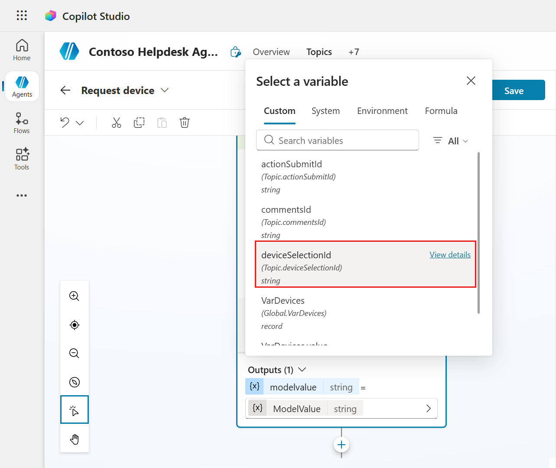Select the deviceSelectionId variable
The height and width of the screenshot is (468, 556).
click(366, 264)
